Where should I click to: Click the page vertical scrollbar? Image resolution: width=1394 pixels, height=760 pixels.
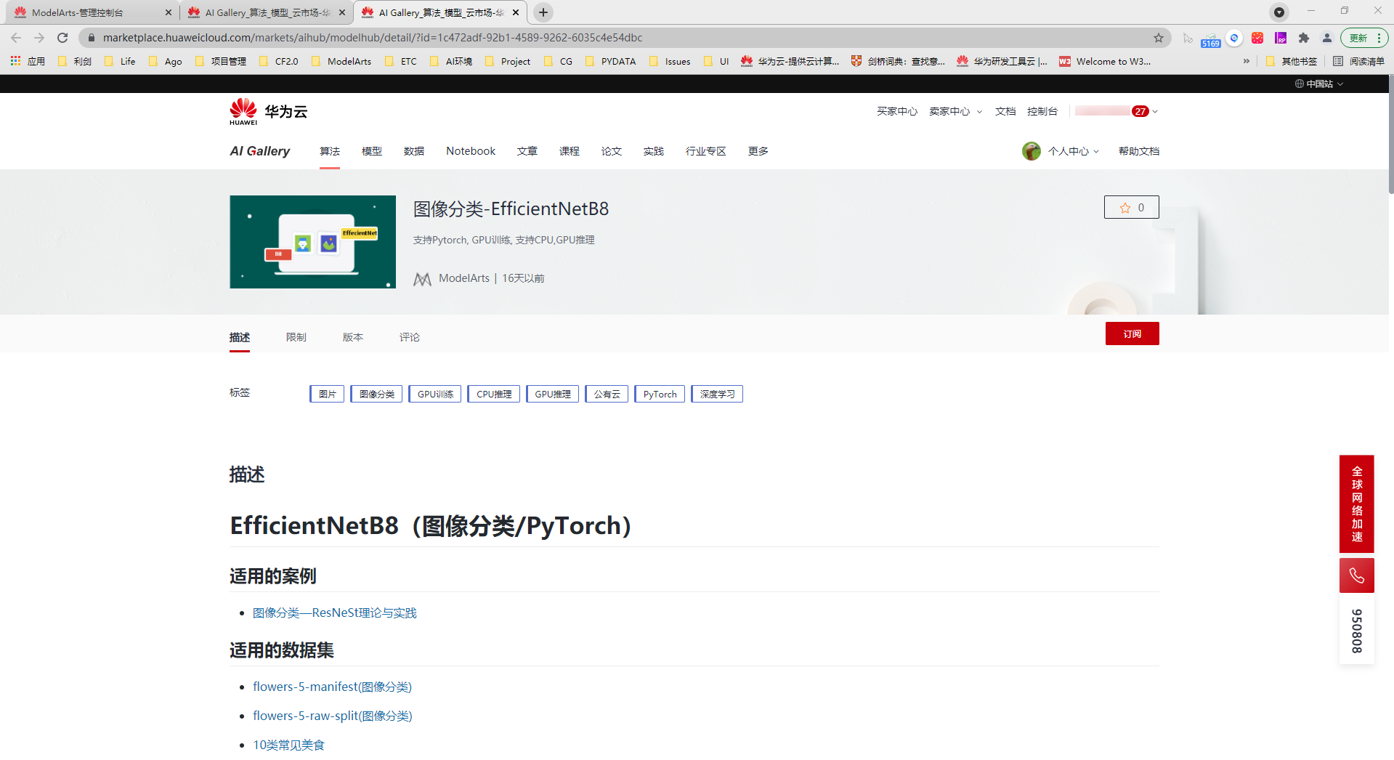1390,135
